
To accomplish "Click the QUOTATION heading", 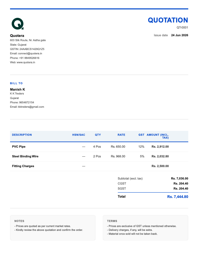I will tap(168, 20).
